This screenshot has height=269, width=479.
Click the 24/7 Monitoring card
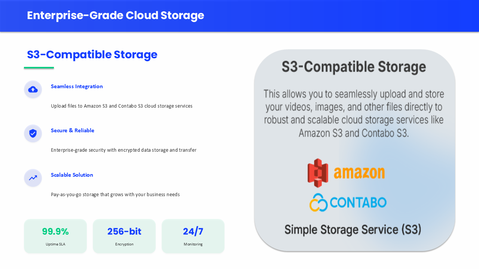point(193,236)
